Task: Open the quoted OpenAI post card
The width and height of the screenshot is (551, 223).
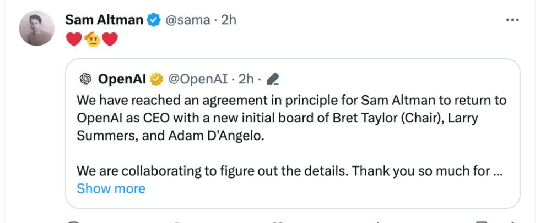Action: coord(293,133)
